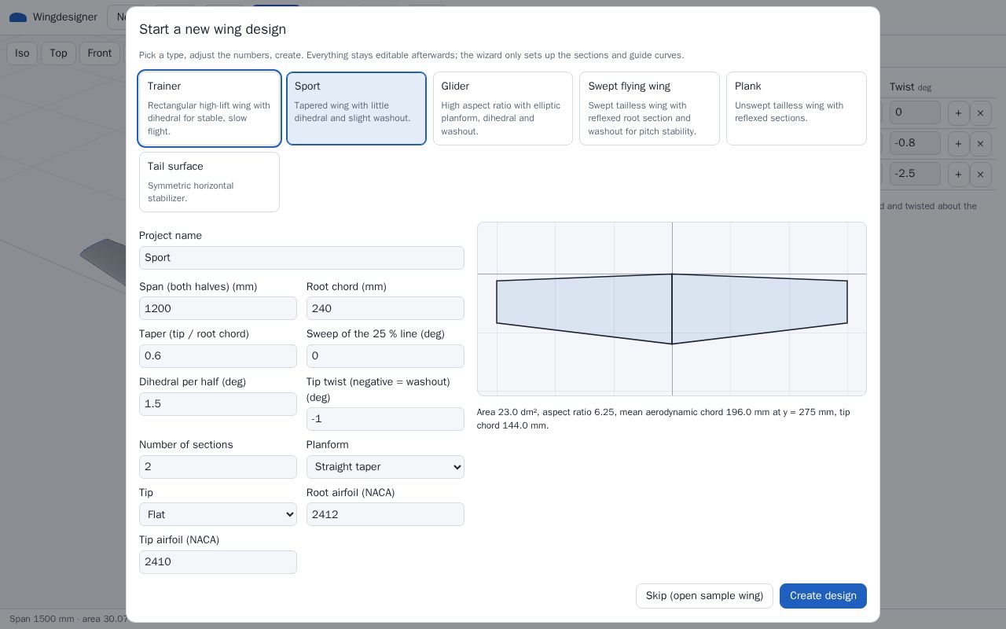This screenshot has width=1006, height=629.
Task: Click remove icon on twist -0.8 row
Action: coord(980,143)
